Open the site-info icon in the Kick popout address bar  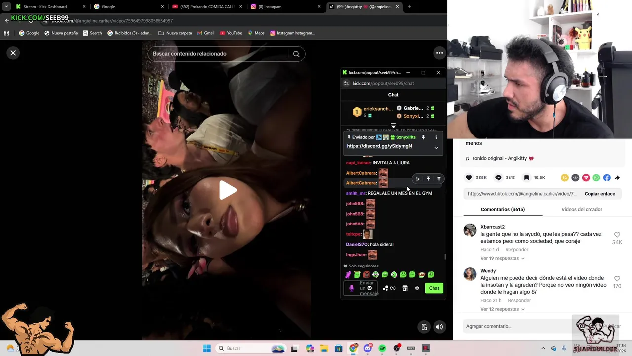tap(346, 83)
